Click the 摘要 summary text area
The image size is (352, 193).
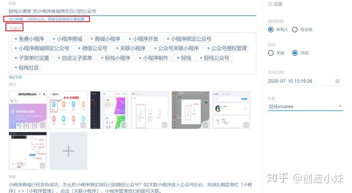point(132,188)
